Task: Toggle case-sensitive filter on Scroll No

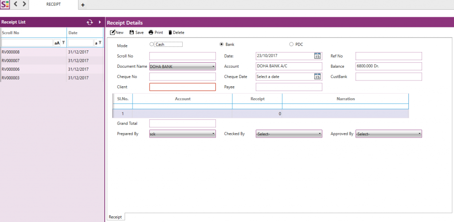Action: (x=57, y=43)
